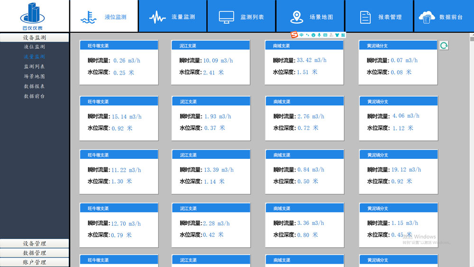Toggle the punctuation mode icon

pos(308,35)
